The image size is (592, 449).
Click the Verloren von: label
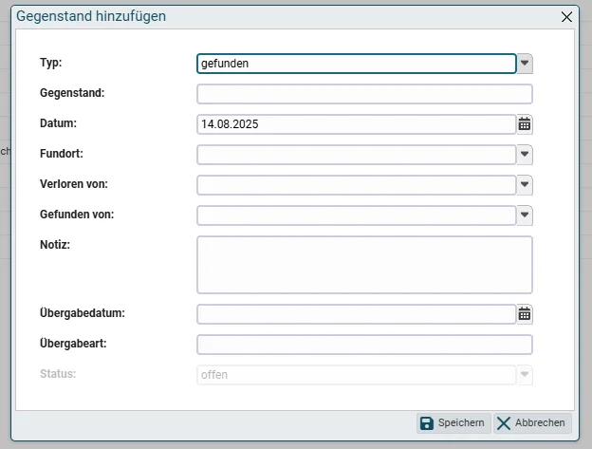click(x=74, y=184)
